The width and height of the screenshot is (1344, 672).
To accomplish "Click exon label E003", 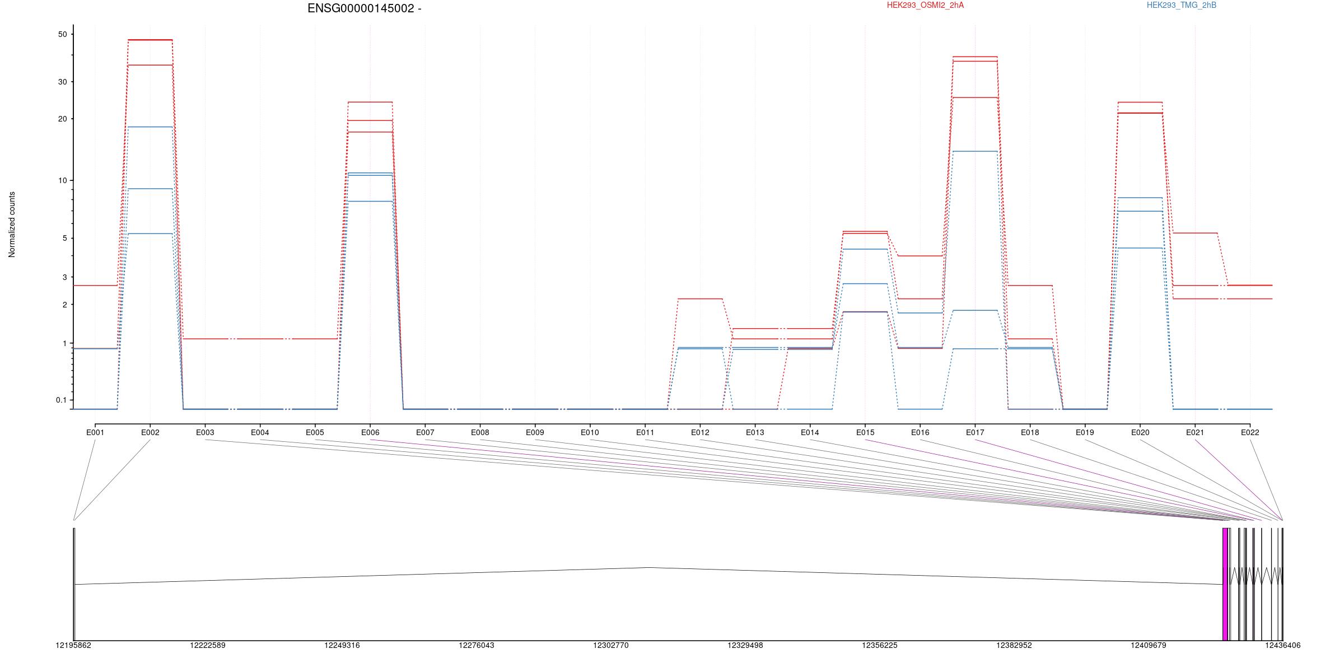I will (205, 432).
